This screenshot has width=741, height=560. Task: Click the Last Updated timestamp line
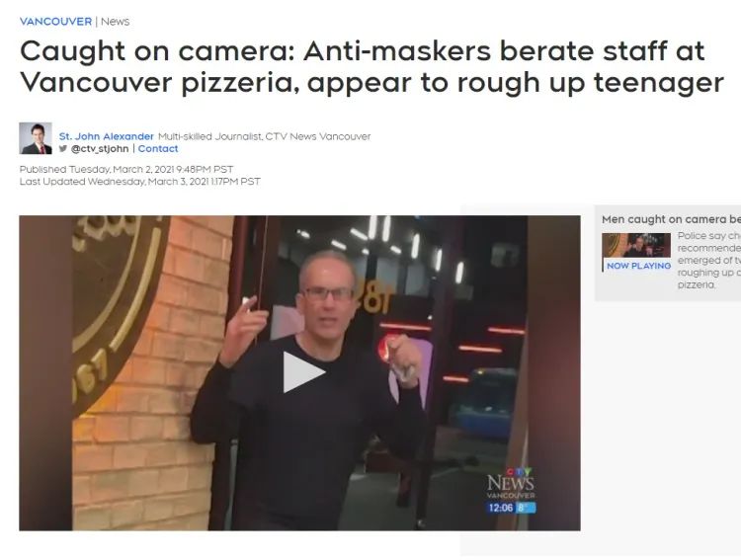pos(140,182)
